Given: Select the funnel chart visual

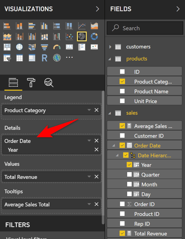Looking at the screenshot, I should [x=44, y=47].
